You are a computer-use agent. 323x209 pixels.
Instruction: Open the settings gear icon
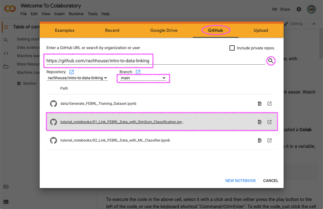pos(299,9)
